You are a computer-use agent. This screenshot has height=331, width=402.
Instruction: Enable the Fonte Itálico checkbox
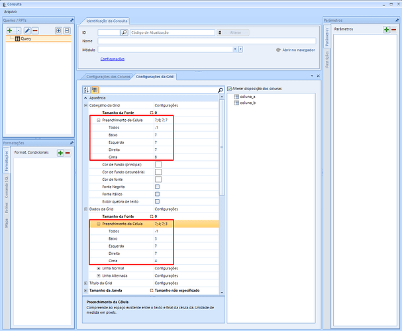point(158,193)
